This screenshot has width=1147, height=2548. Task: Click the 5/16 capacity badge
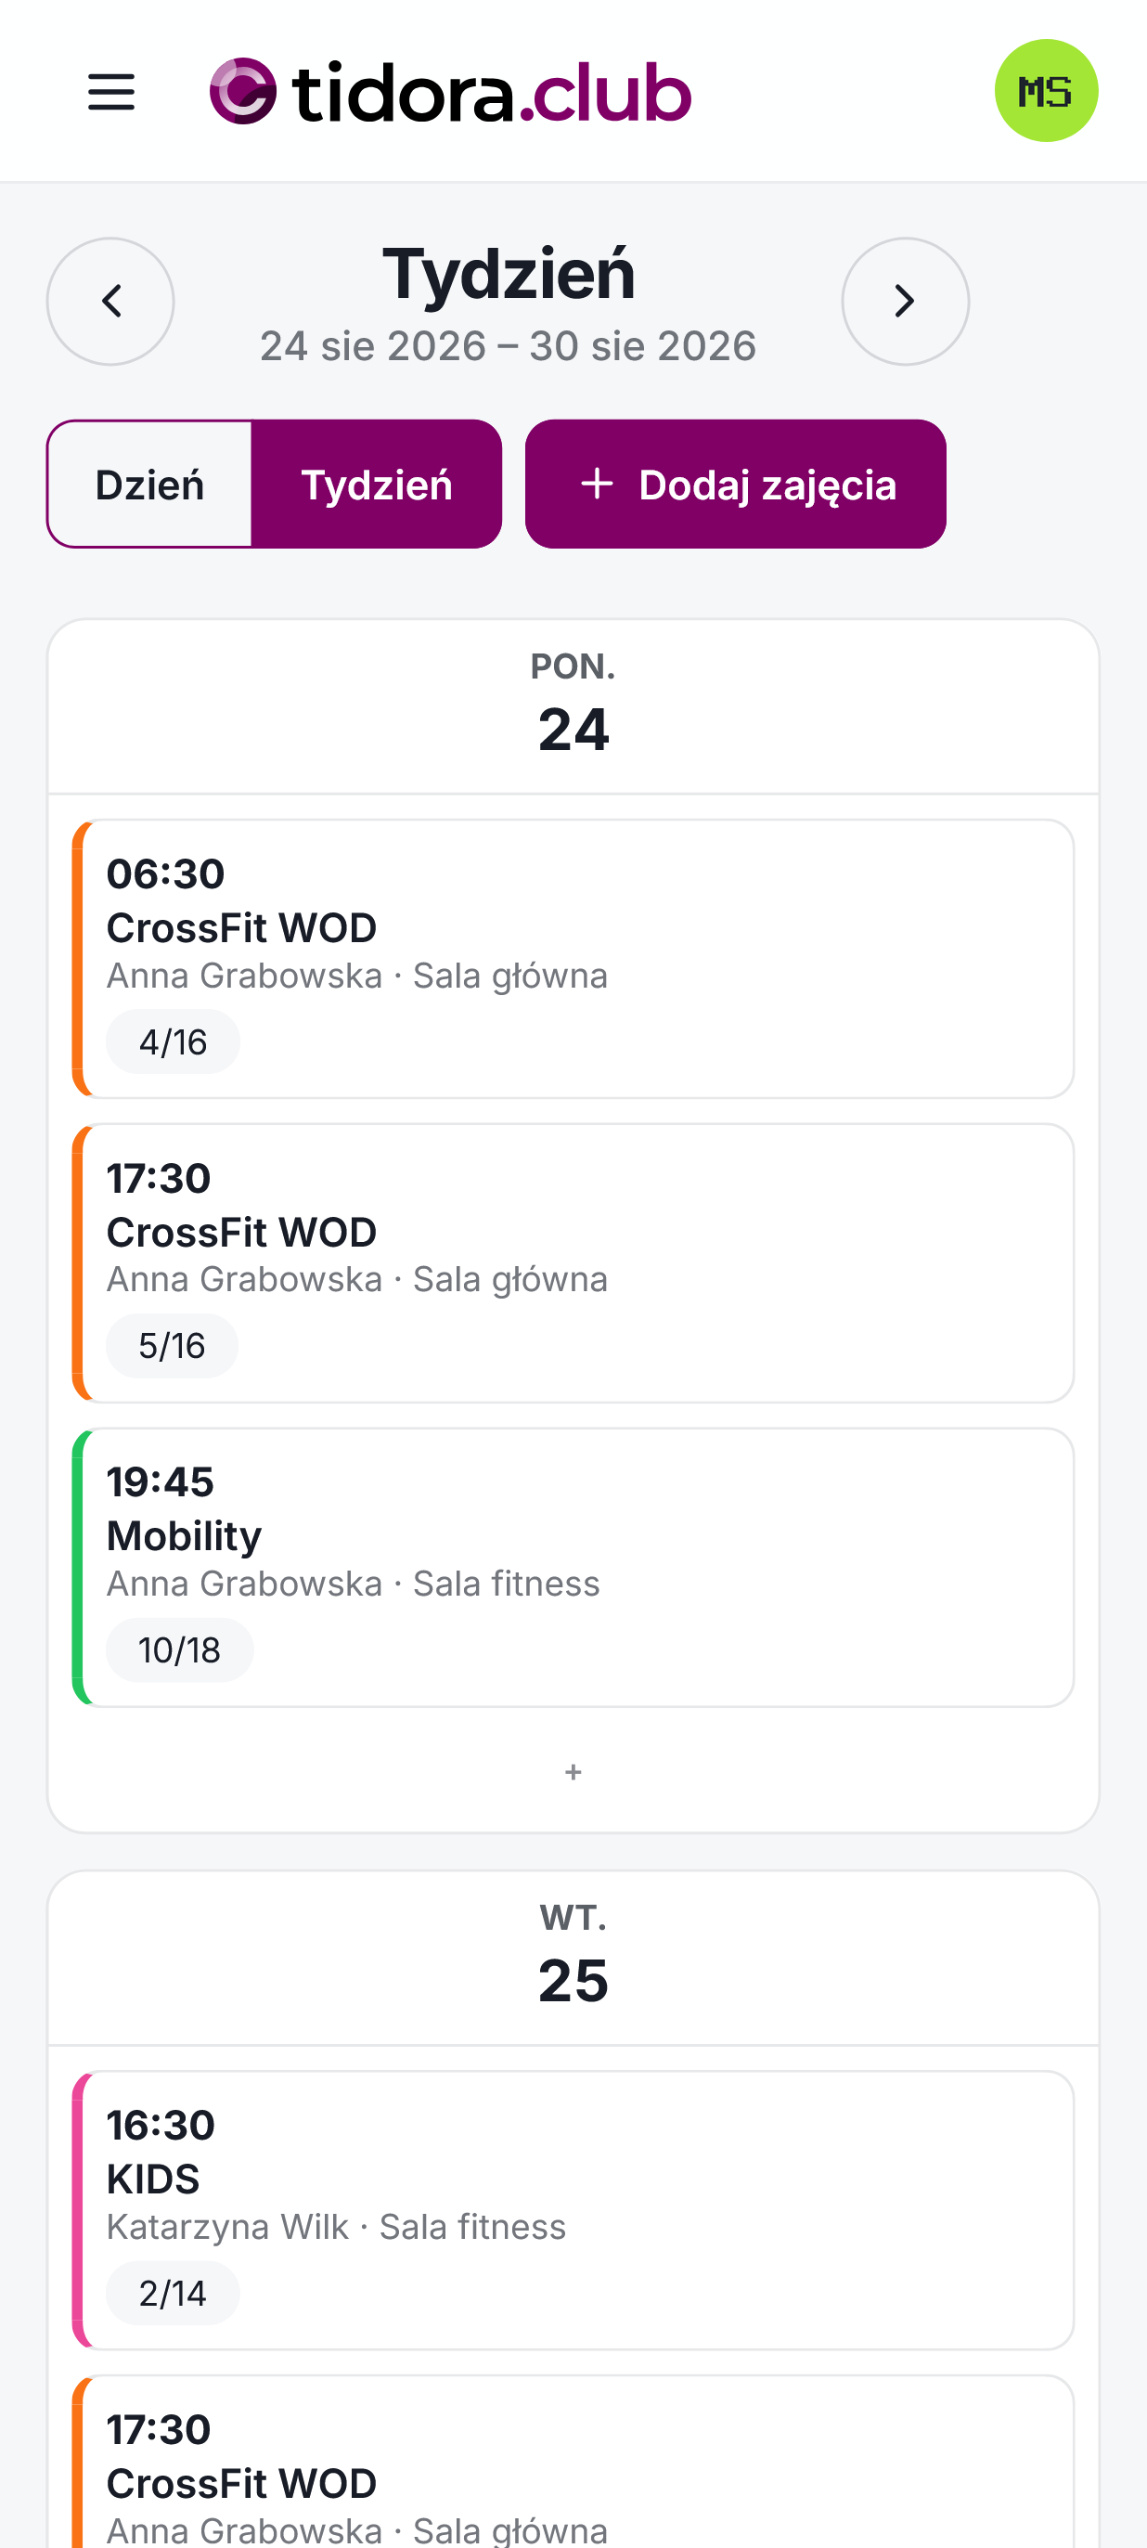tap(172, 1345)
